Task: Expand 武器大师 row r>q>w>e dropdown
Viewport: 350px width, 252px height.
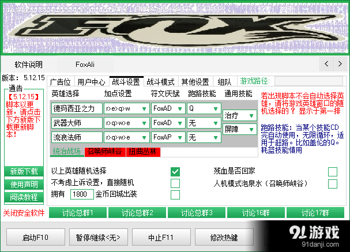Action: (126, 123)
